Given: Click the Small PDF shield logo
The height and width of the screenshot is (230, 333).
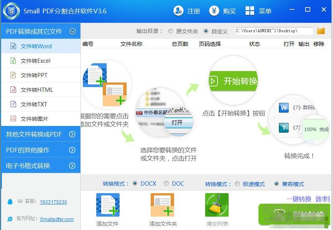Looking at the screenshot, I should (11, 11).
